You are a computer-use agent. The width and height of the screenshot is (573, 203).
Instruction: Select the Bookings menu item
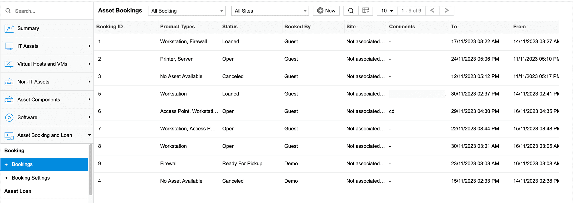(22, 164)
